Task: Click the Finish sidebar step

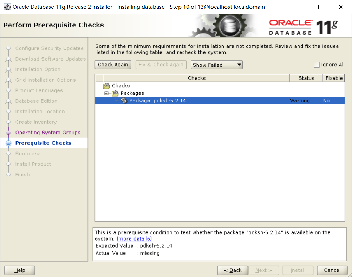Action: tap(22, 175)
